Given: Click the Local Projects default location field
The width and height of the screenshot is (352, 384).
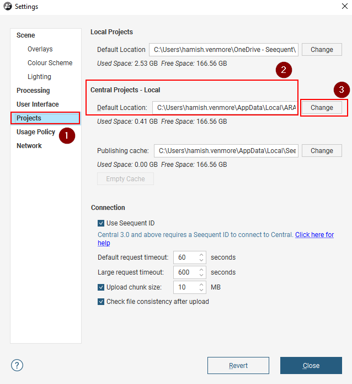Looking at the screenshot, I should pos(223,50).
